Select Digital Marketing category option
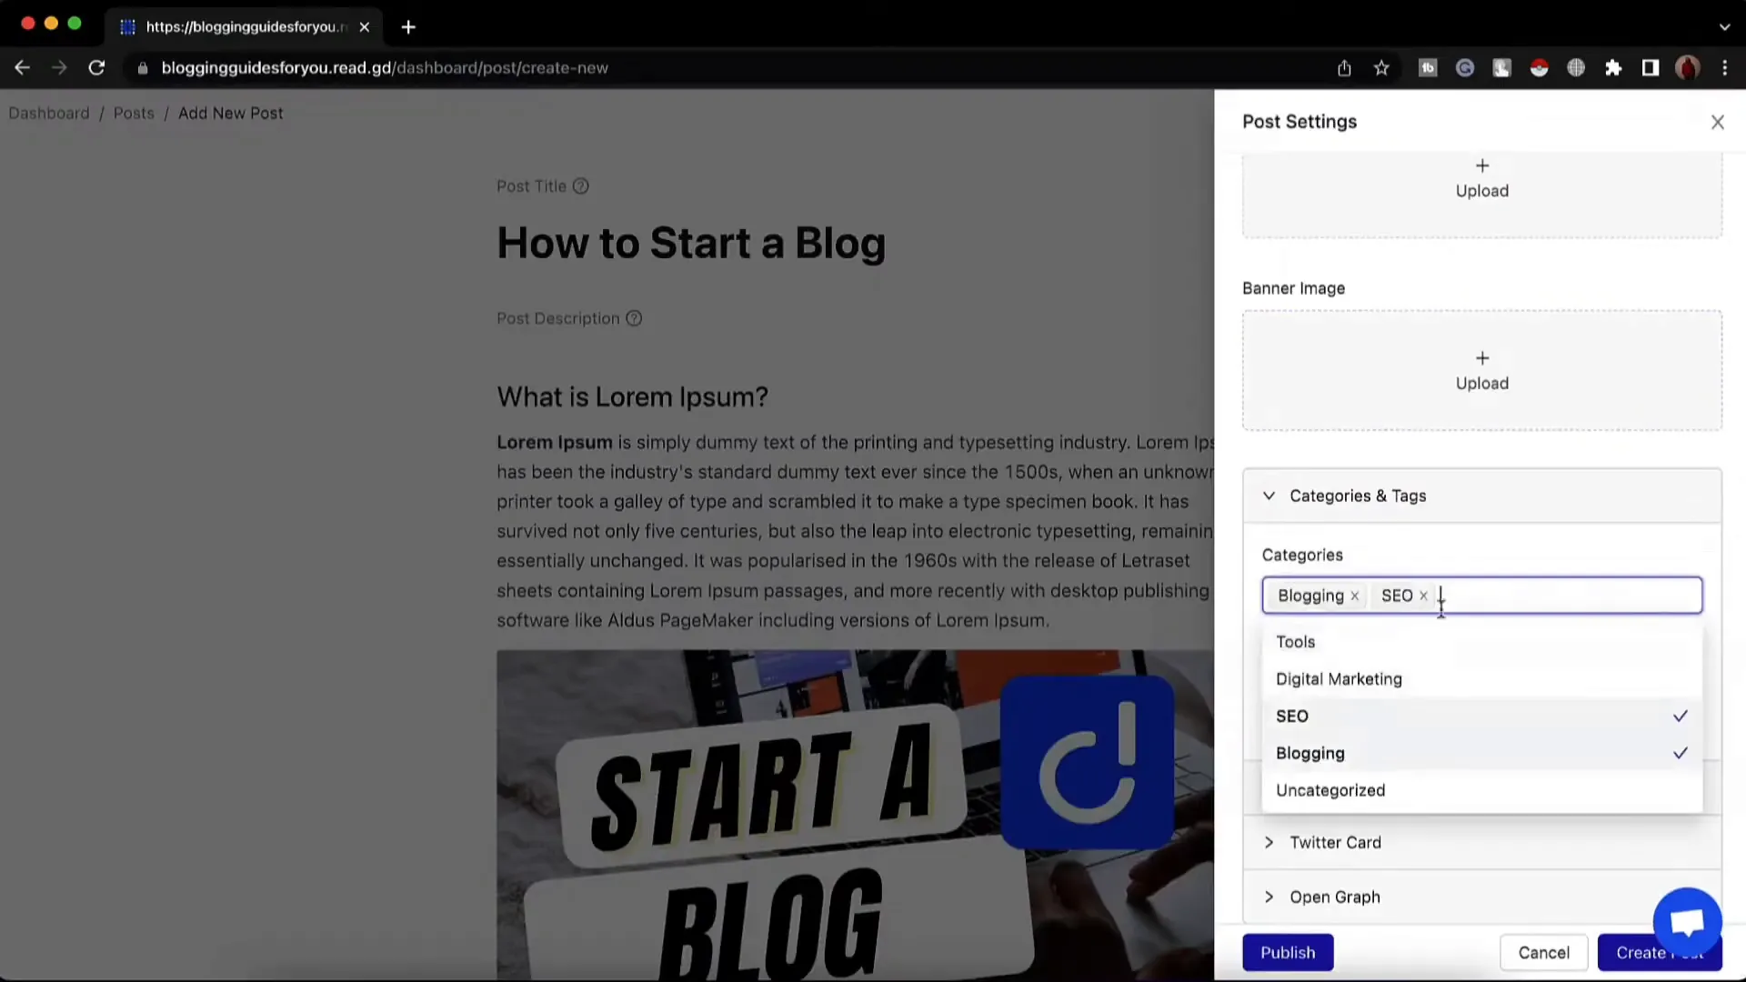 (1482, 679)
